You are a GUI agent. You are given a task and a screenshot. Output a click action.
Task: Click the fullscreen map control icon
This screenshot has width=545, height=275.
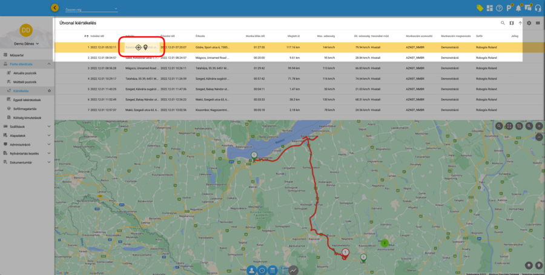point(509,126)
